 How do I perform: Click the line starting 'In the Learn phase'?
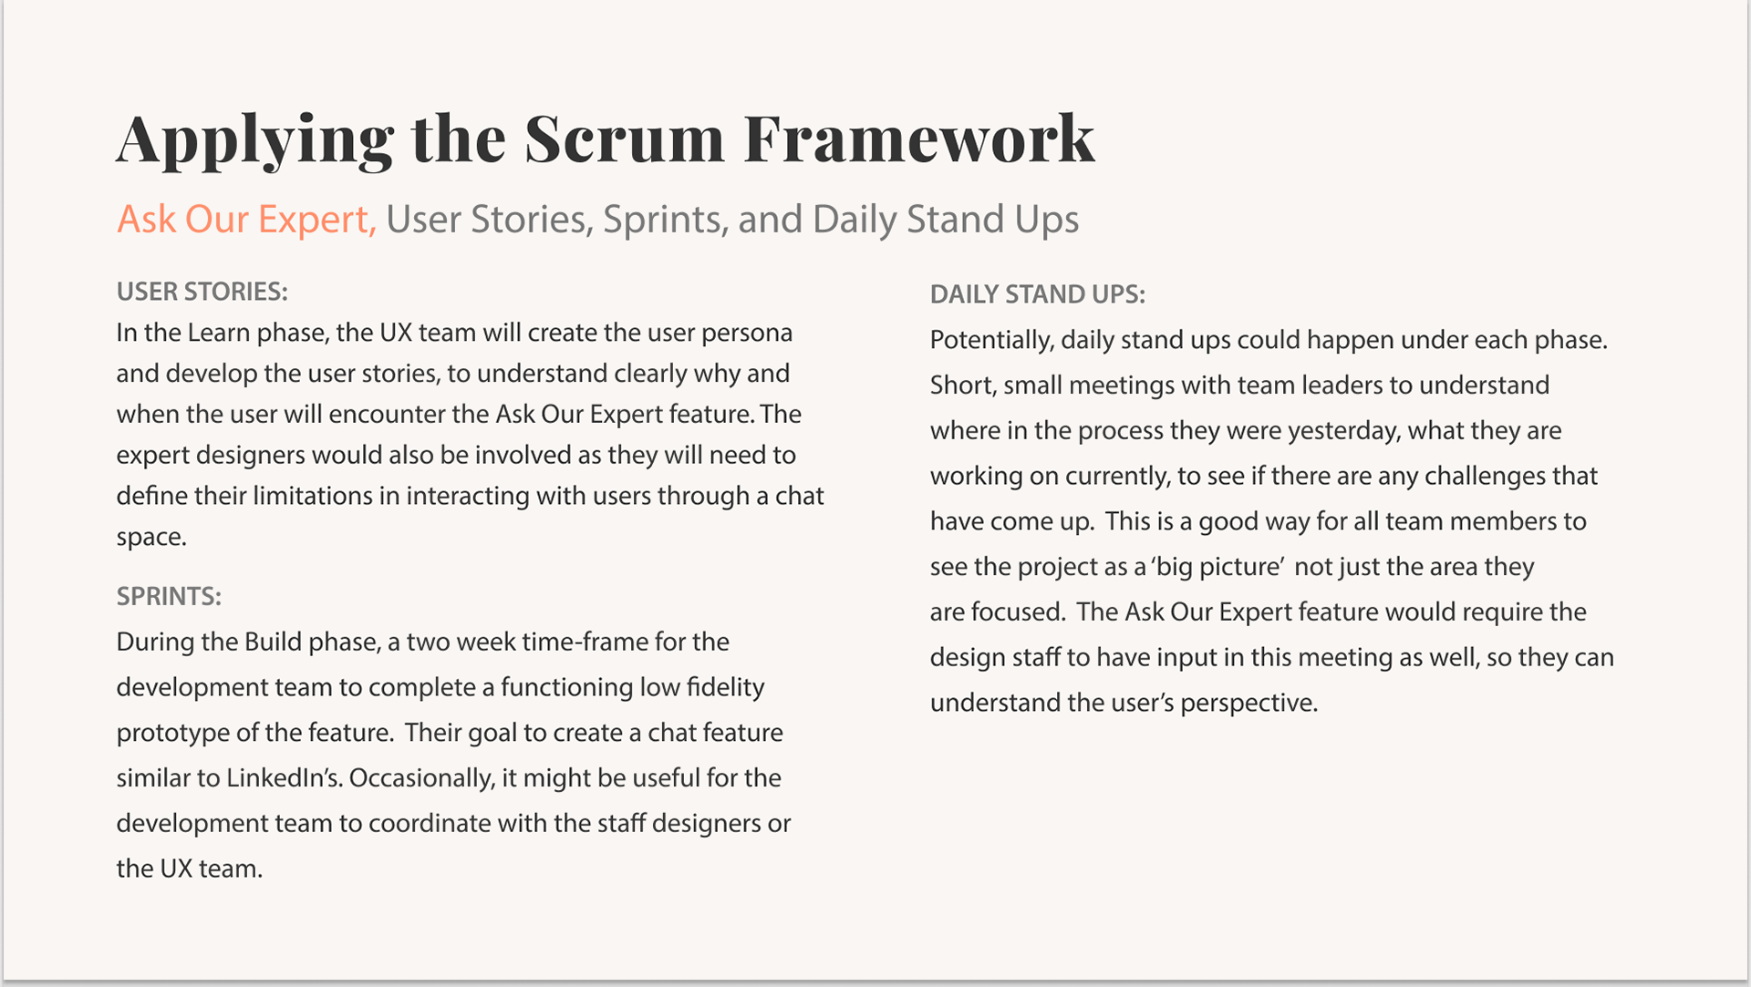click(454, 333)
